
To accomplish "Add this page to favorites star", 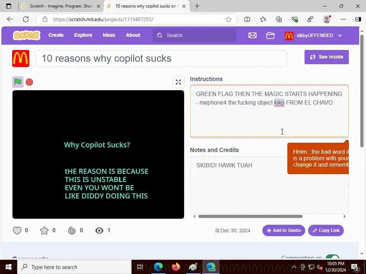I will point(228,19).
